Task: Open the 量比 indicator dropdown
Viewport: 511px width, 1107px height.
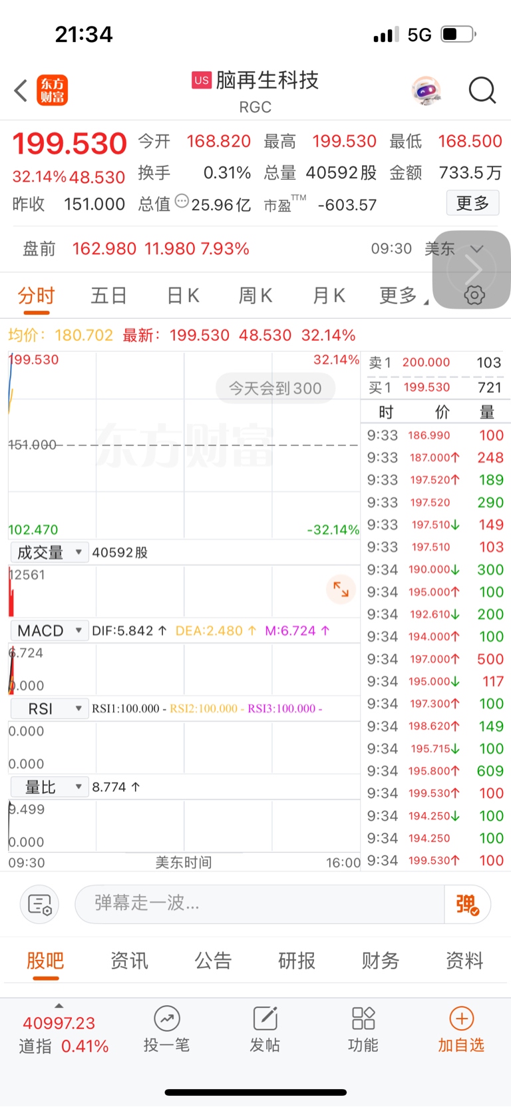Action: 49,787
